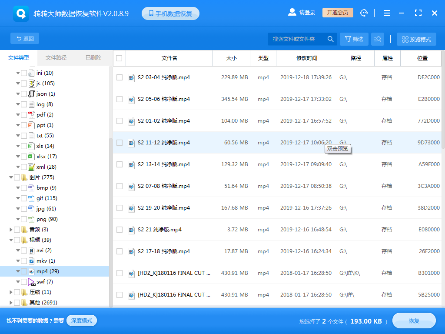This screenshot has width=445, height=334.
Task: Click the mkv file type icon
Action: coord(31,261)
